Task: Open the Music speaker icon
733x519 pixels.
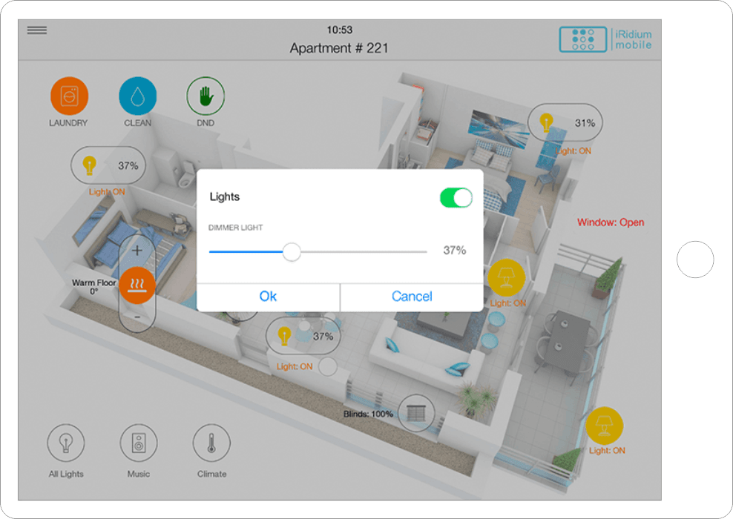Action: click(x=139, y=443)
